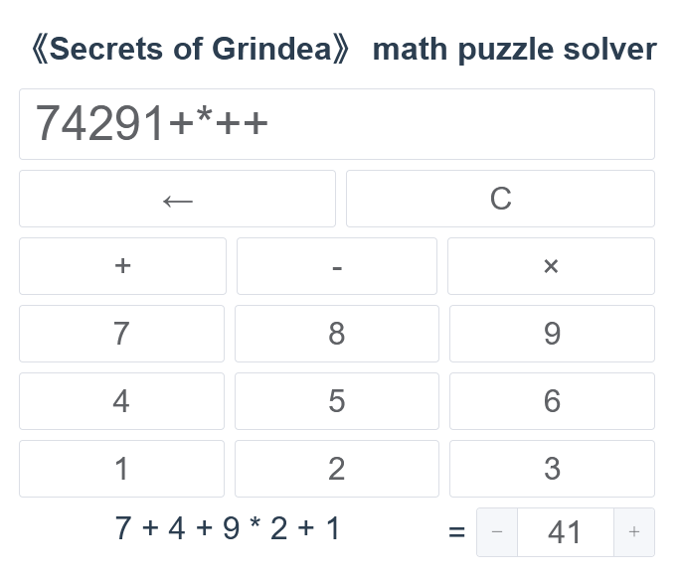
Task: Tap the digit 5 key
Action: tap(337, 401)
